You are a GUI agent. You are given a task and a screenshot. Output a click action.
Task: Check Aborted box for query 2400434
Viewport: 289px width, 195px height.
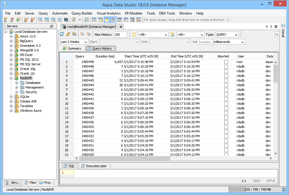coord(226,131)
